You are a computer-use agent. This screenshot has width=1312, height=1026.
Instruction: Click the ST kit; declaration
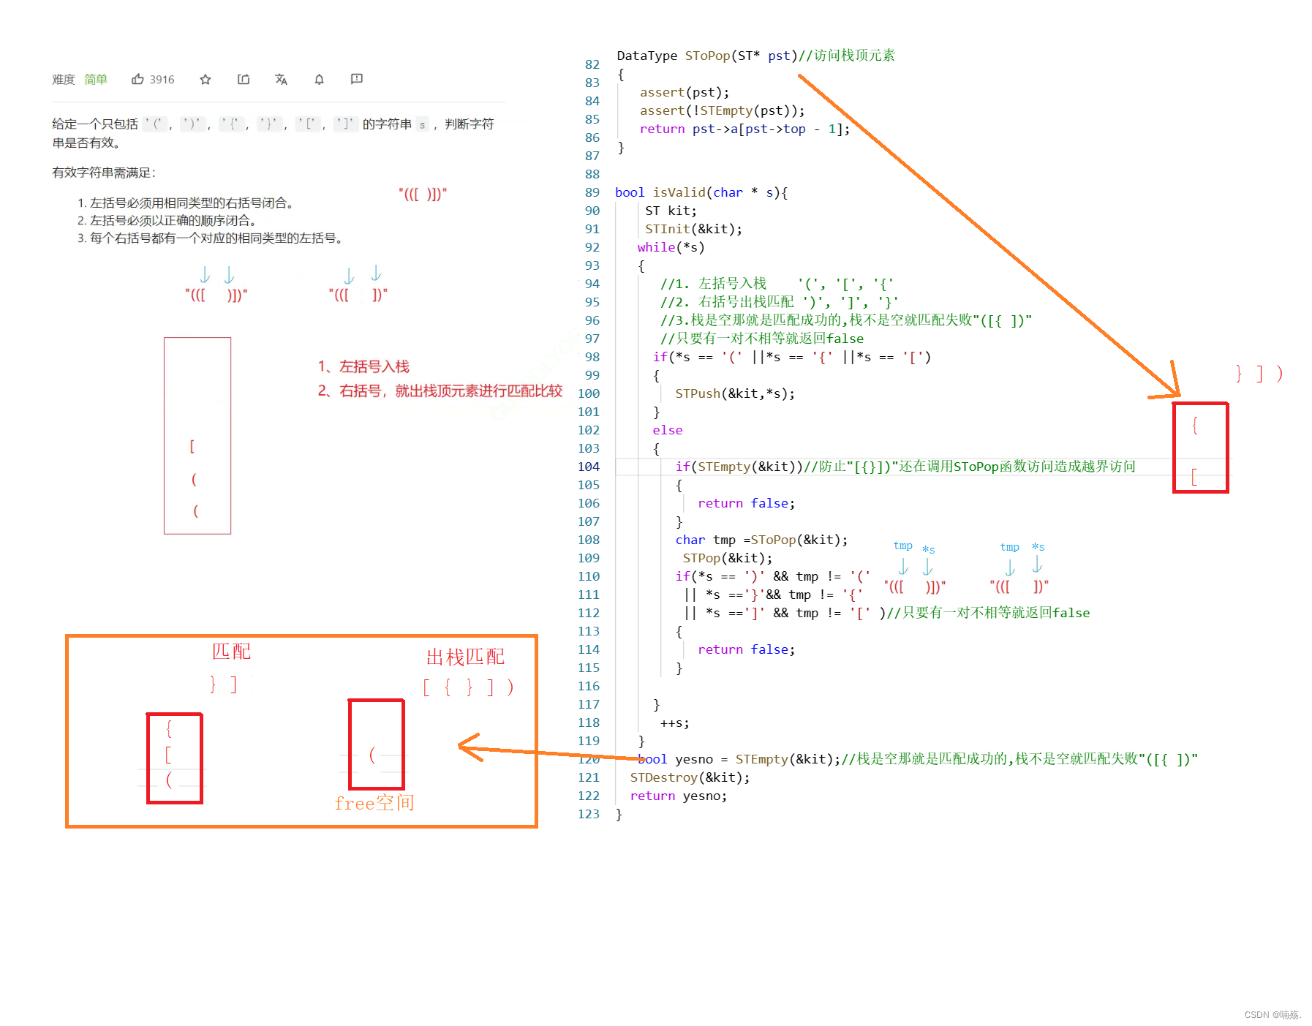671,211
